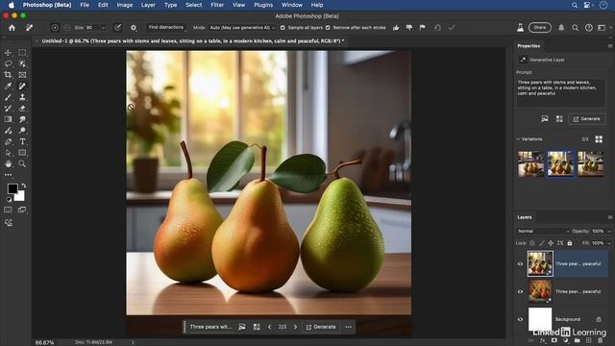Image resolution: width=615 pixels, height=346 pixels.
Task: Collapse the Variations section
Action: pos(518,139)
